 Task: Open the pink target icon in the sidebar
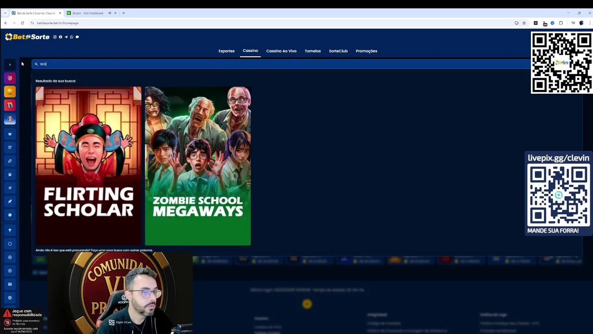point(10,78)
